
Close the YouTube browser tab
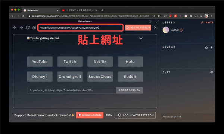pyautogui.click(x=96, y=10)
